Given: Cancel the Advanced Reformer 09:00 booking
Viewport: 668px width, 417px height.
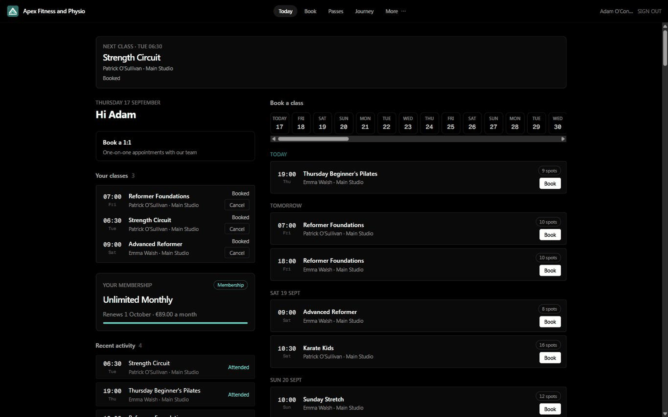Looking at the screenshot, I should [237, 253].
